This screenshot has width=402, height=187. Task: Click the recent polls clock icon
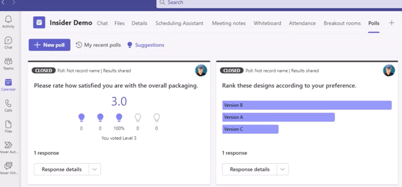79,45
